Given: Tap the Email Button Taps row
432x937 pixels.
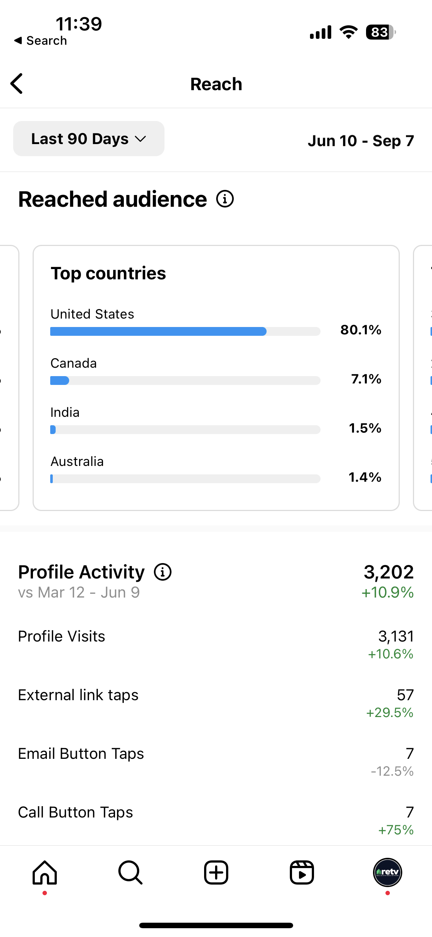Looking at the screenshot, I should pyautogui.click(x=216, y=761).
